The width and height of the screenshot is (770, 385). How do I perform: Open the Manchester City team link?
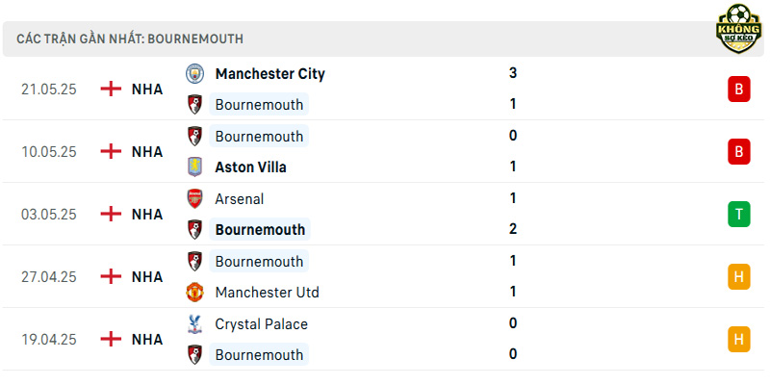tap(270, 74)
